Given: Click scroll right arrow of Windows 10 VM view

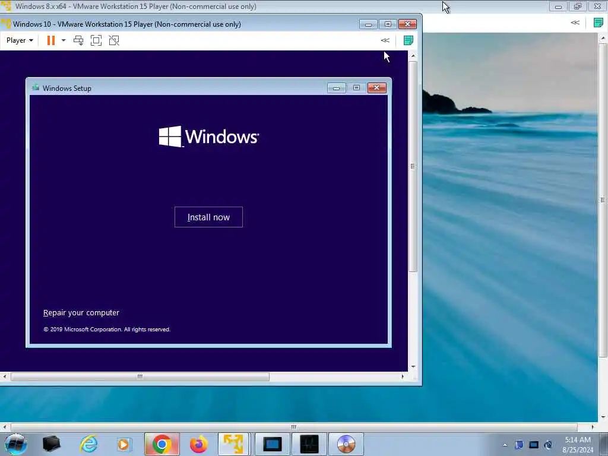Looking at the screenshot, I should [x=403, y=376].
